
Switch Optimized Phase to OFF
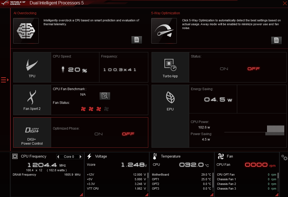tap(128, 134)
